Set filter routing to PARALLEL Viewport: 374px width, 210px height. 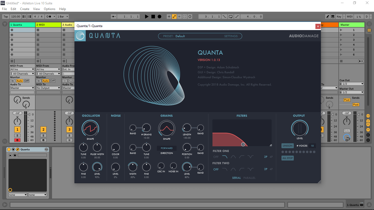point(249,178)
